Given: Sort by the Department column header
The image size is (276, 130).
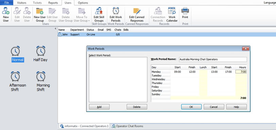Looking at the screenshot, I should (x=77, y=30).
